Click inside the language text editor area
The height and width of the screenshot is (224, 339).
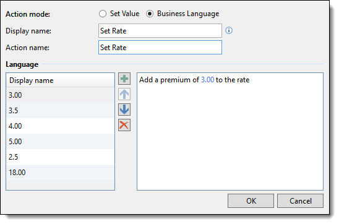pos(230,131)
